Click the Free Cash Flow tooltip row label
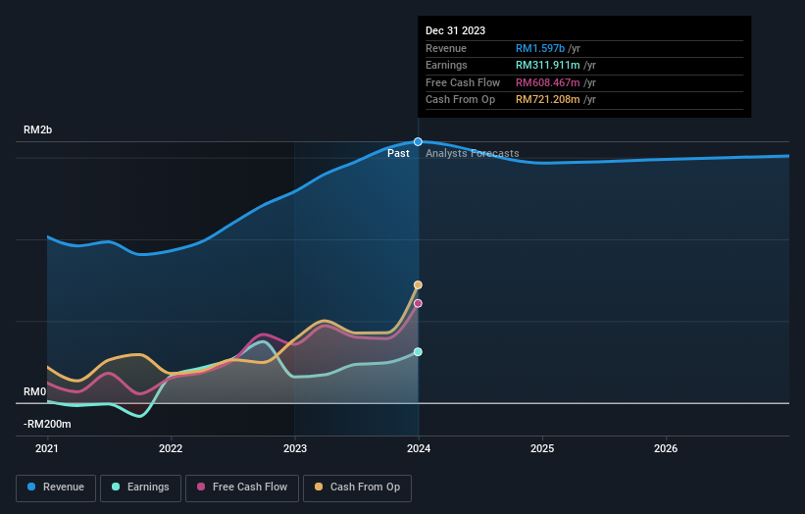The width and height of the screenshot is (805, 514). [463, 82]
